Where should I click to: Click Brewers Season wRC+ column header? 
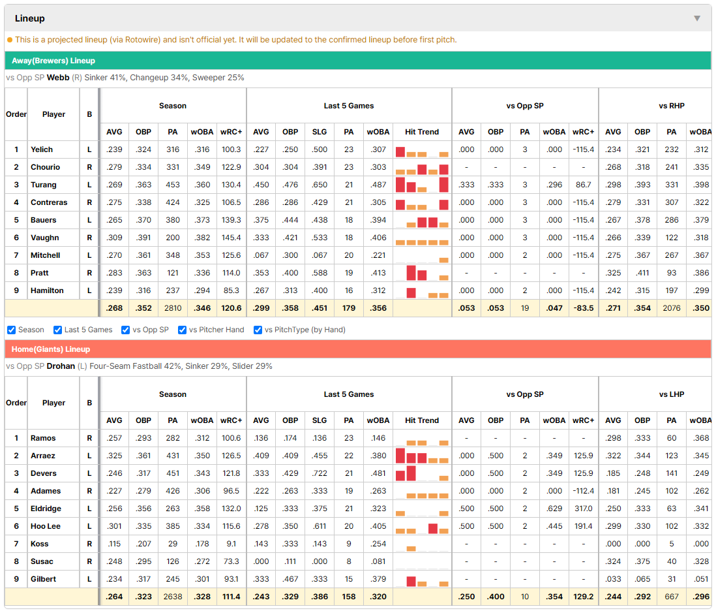point(231,132)
